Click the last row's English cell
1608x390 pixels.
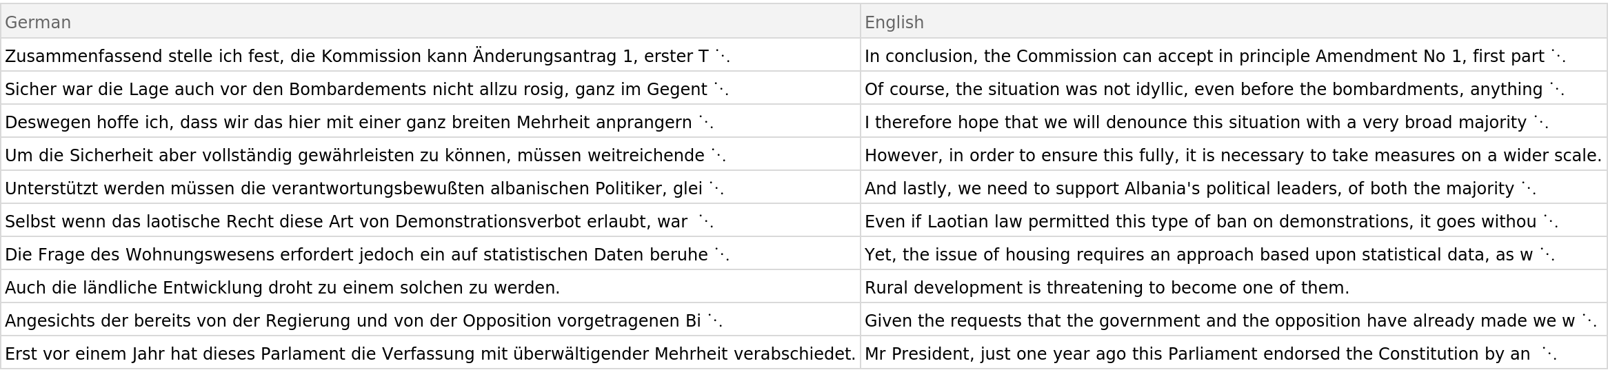(x=1234, y=352)
